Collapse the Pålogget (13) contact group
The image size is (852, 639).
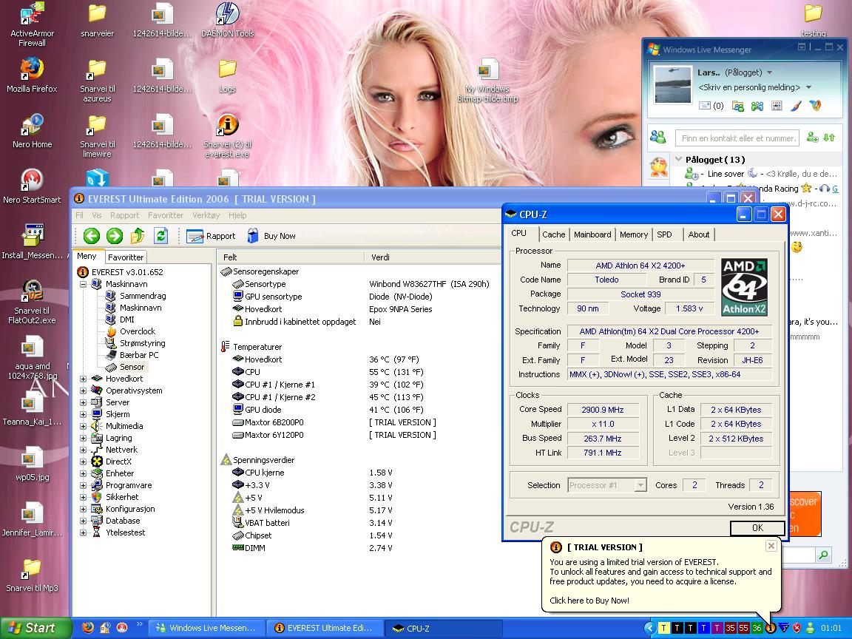point(678,159)
